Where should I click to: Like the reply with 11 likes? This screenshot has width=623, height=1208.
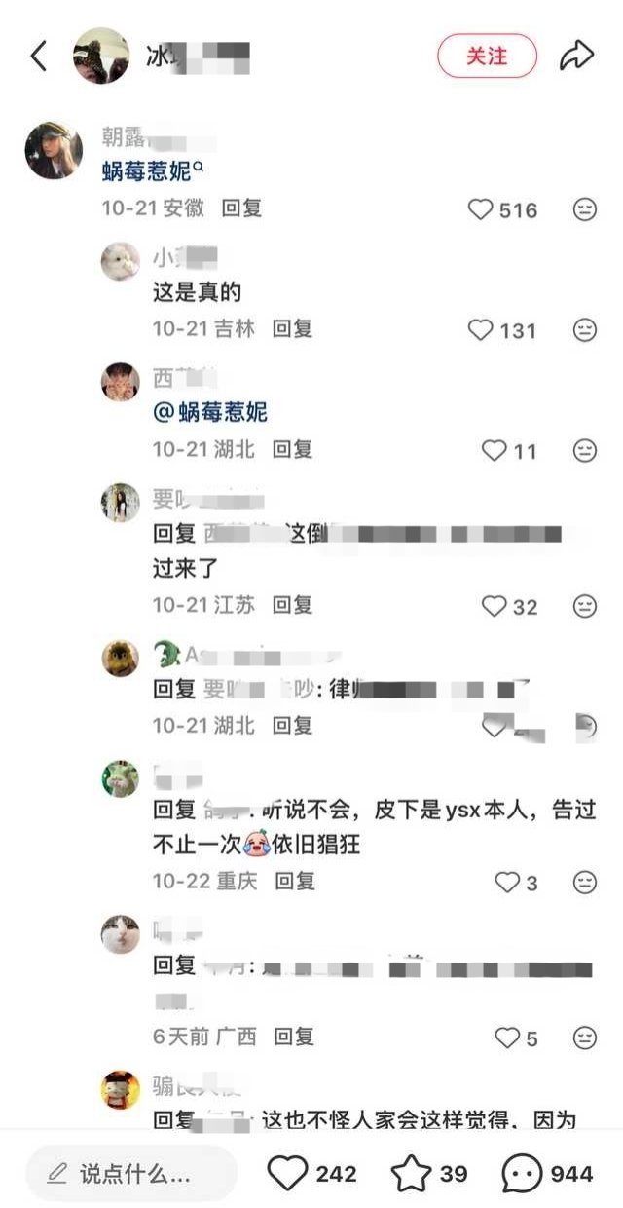pyautogui.click(x=495, y=451)
